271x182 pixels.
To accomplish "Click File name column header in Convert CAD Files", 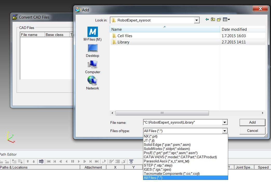I will click(x=32, y=35).
